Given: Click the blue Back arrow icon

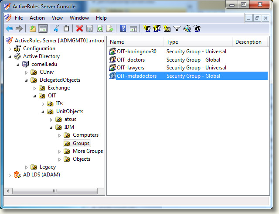Looking at the screenshot, I should tap(9, 28).
